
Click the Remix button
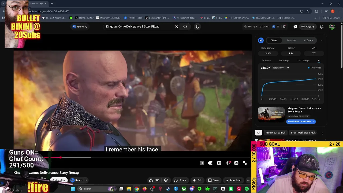click(x=77, y=180)
